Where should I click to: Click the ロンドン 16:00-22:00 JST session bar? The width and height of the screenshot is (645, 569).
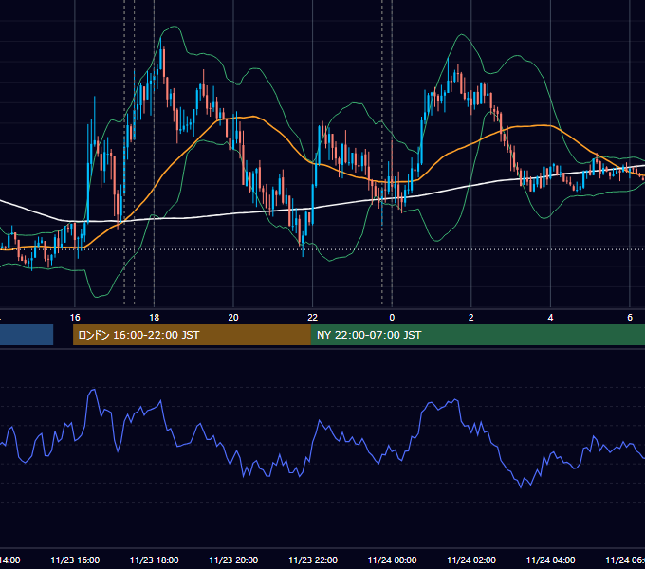pos(192,335)
